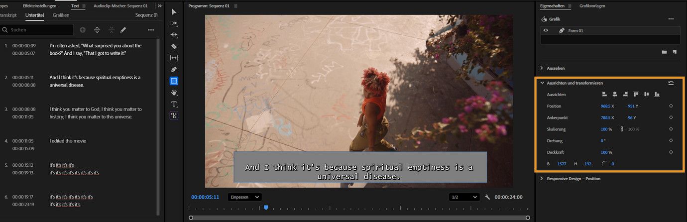Select the Ripple Edit tool
The height and width of the screenshot is (222, 687).
click(x=174, y=35)
